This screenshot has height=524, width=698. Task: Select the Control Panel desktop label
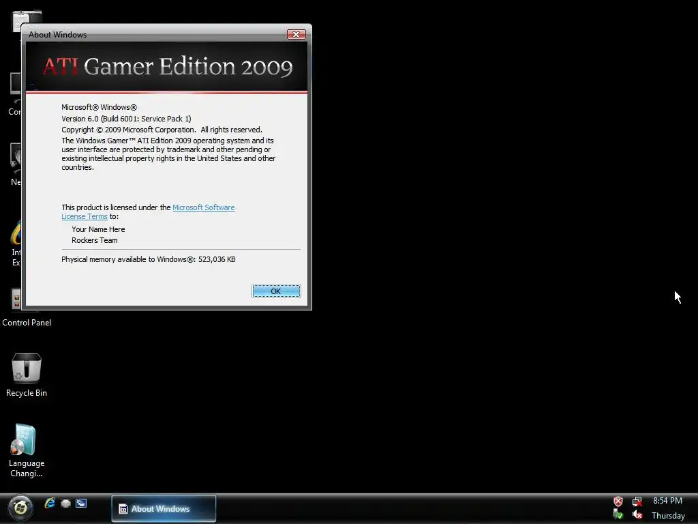click(27, 323)
